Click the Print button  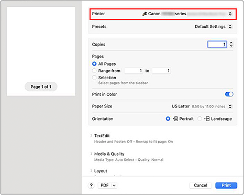click(226, 186)
